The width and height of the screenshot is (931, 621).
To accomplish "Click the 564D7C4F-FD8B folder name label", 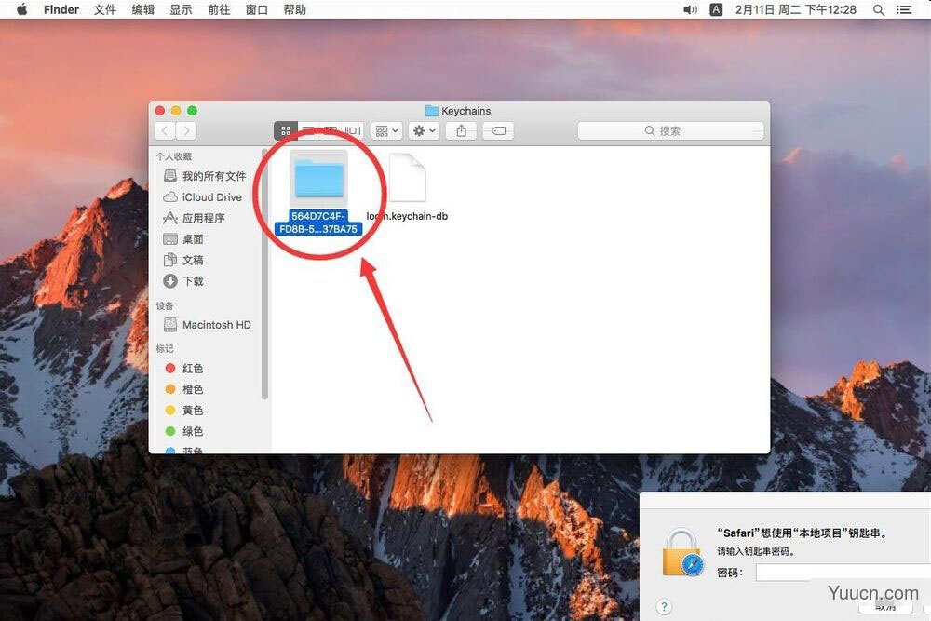I will (x=318, y=223).
